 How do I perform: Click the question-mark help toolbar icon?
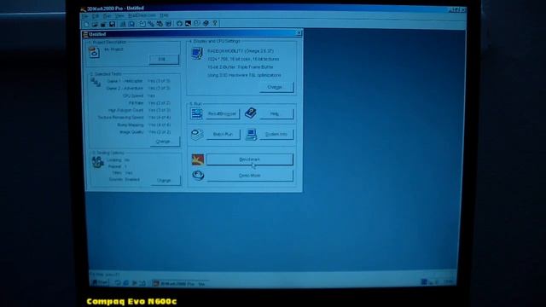pyautogui.click(x=215, y=23)
